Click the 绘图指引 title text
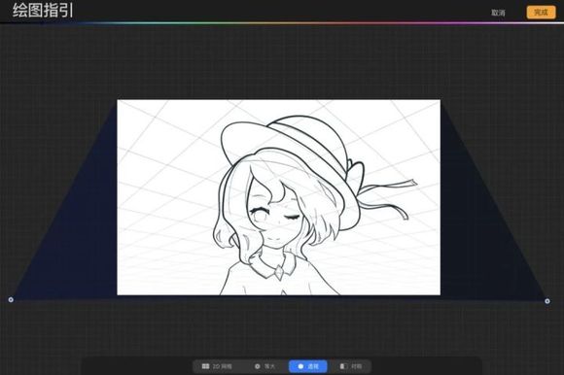Image resolution: width=564 pixels, height=375 pixels. tap(43, 11)
